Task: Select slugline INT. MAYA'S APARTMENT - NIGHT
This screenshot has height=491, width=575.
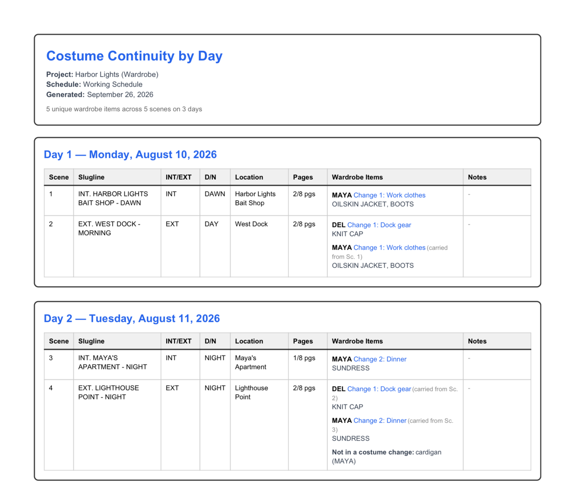Action: pyautogui.click(x=113, y=363)
